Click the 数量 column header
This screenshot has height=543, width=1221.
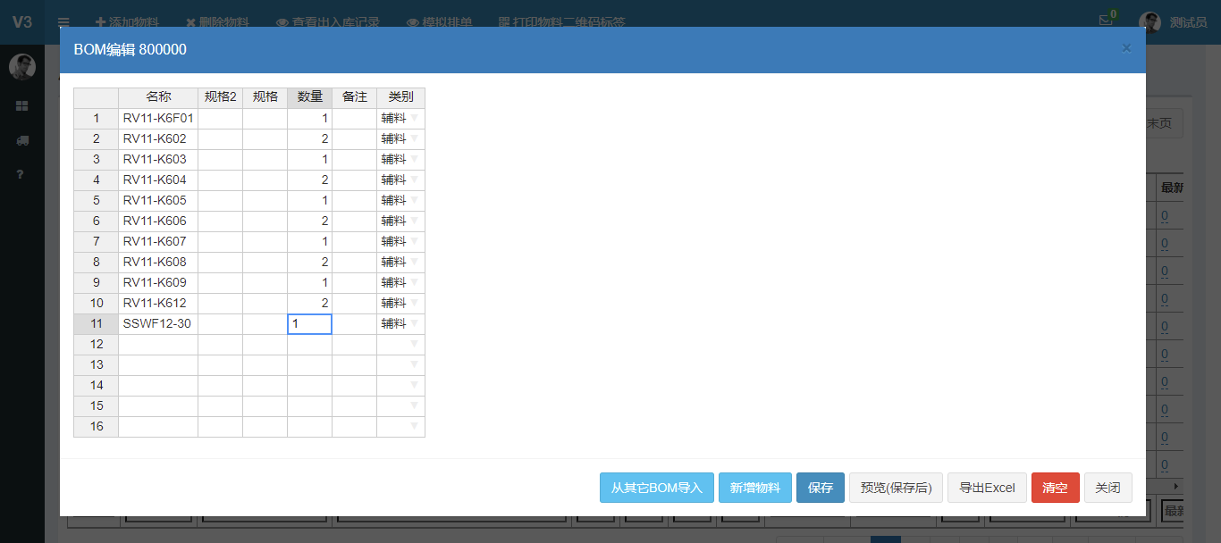point(309,97)
